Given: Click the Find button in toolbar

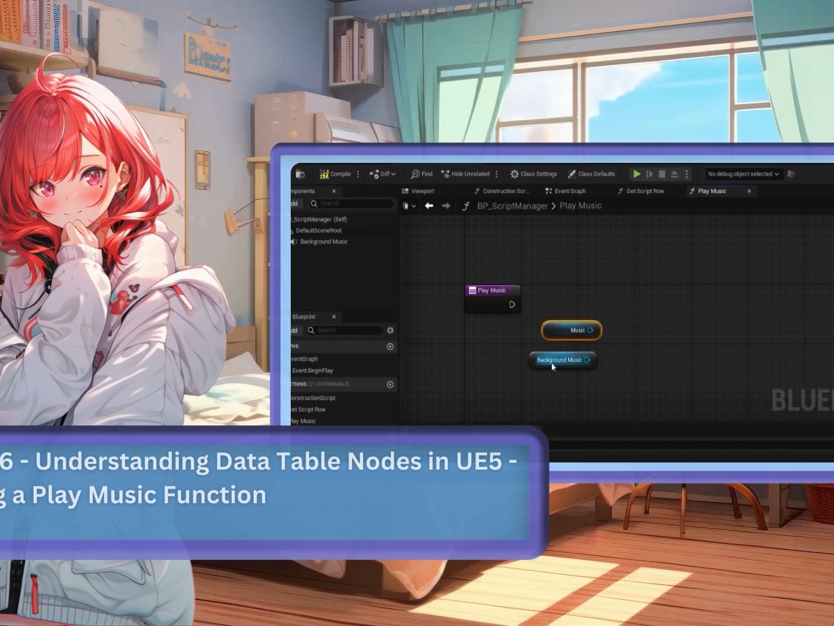Looking at the screenshot, I should point(422,174).
